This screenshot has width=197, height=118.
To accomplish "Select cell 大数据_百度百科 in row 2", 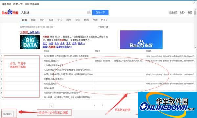I will (69, 61).
